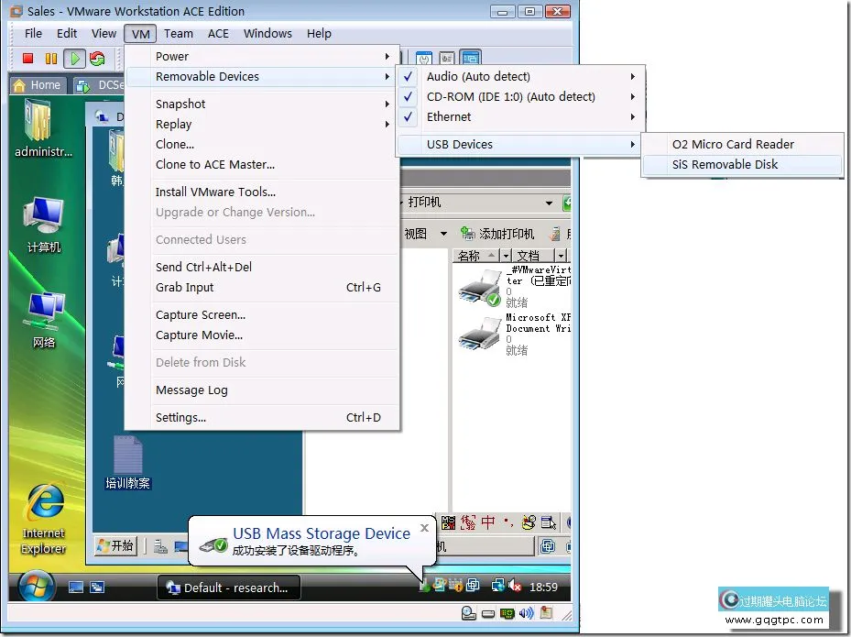Toggle the CD-ROM (IDE 1:0) device
This screenshot has height=637, width=851.
click(x=510, y=97)
